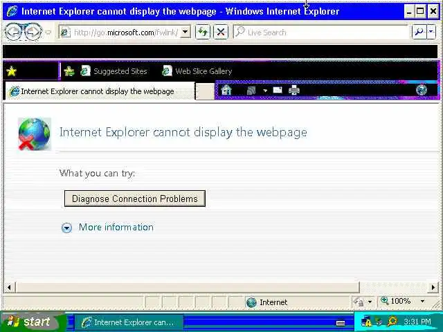Click the 100% zoom level button
This screenshot has height=332, width=443.
[x=396, y=302]
